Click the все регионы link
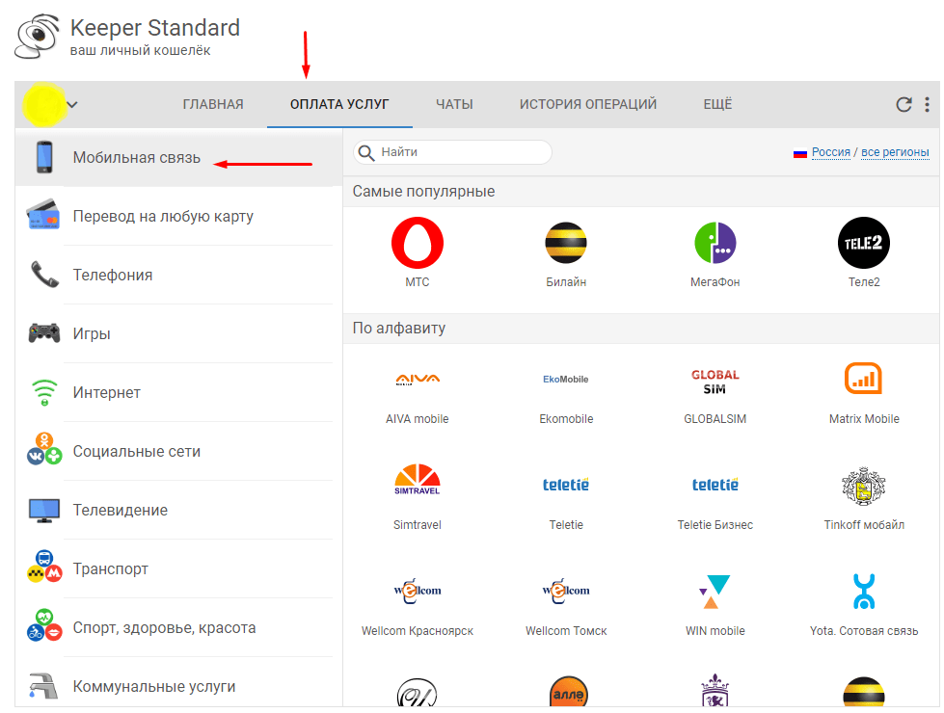This screenshot has width=944, height=713. tap(895, 152)
